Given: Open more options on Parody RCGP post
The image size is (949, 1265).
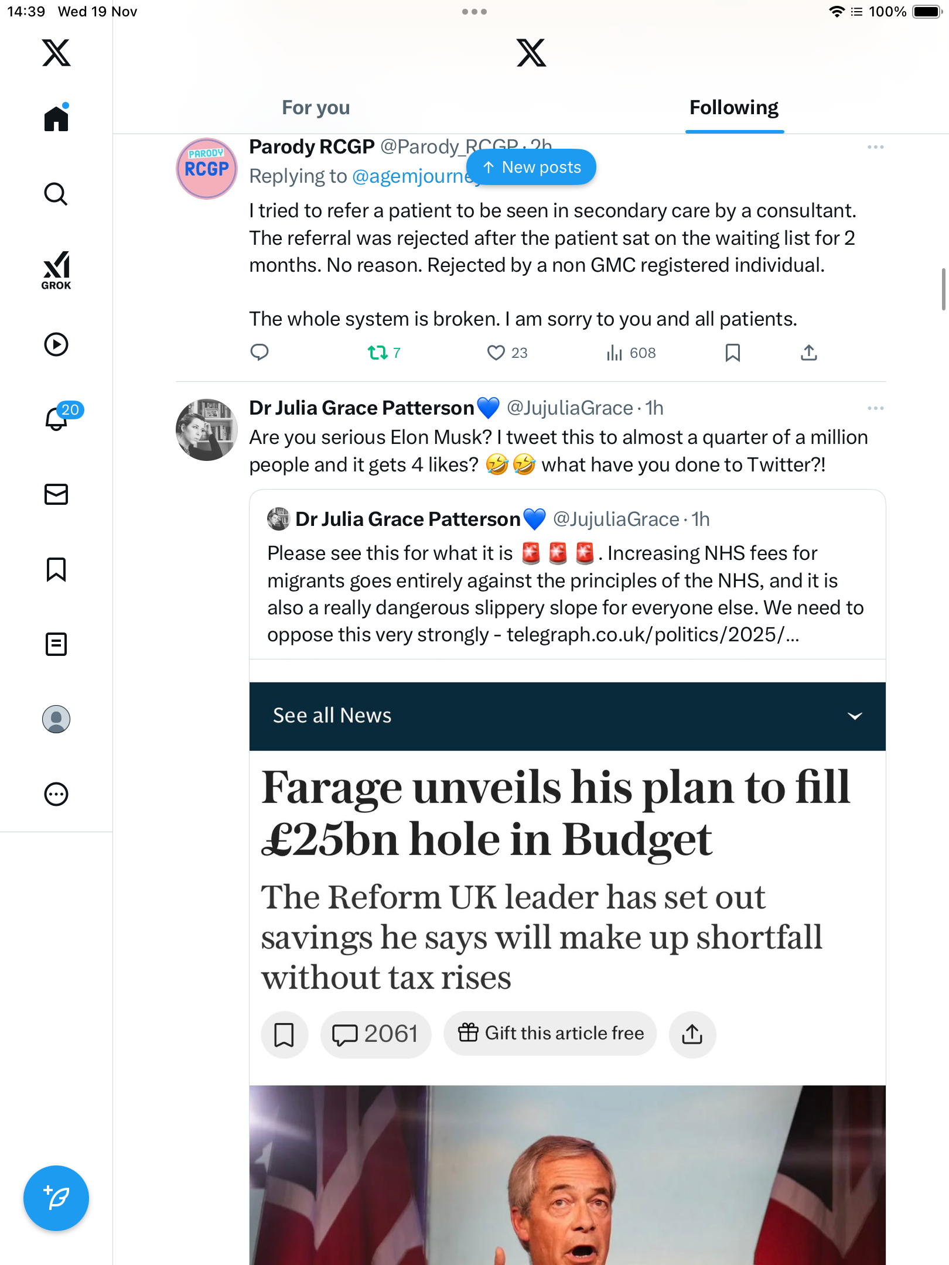Looking at the screenshot, I should (876, 147).
